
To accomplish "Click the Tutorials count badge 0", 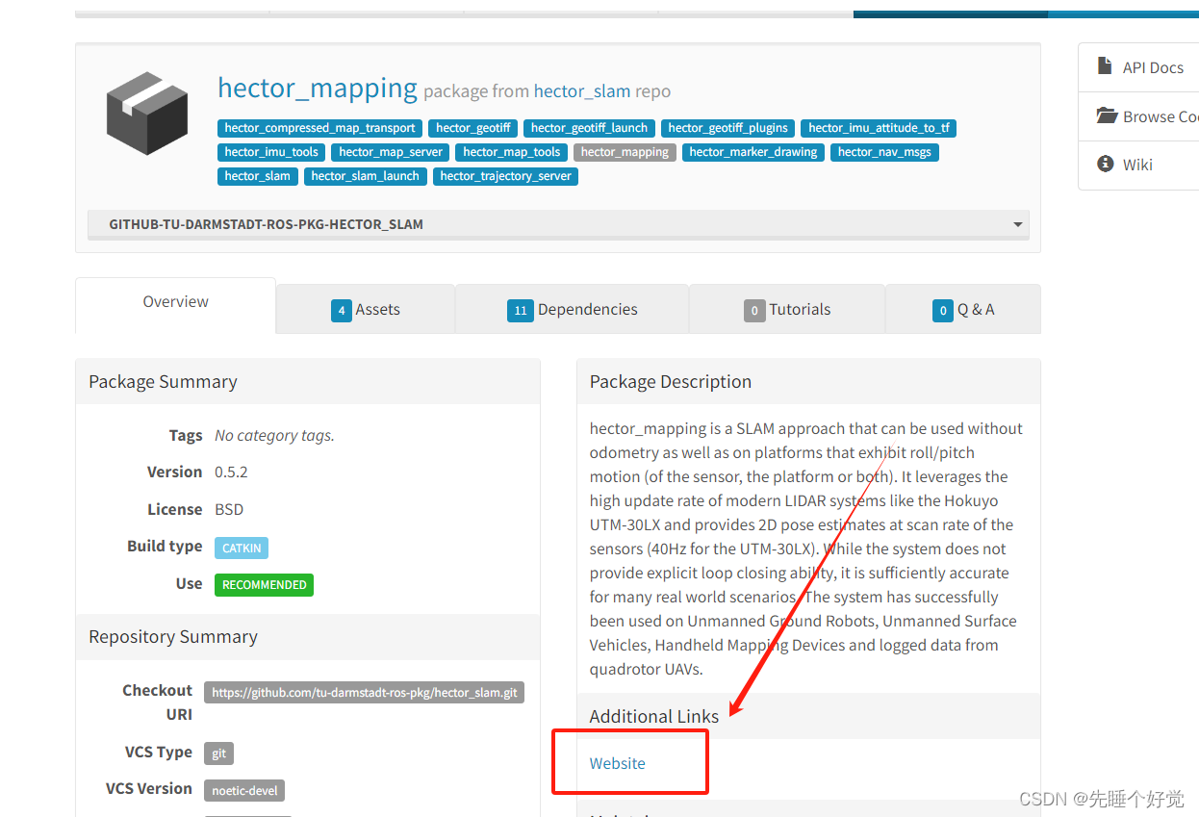I will click(x=754, y=311).
